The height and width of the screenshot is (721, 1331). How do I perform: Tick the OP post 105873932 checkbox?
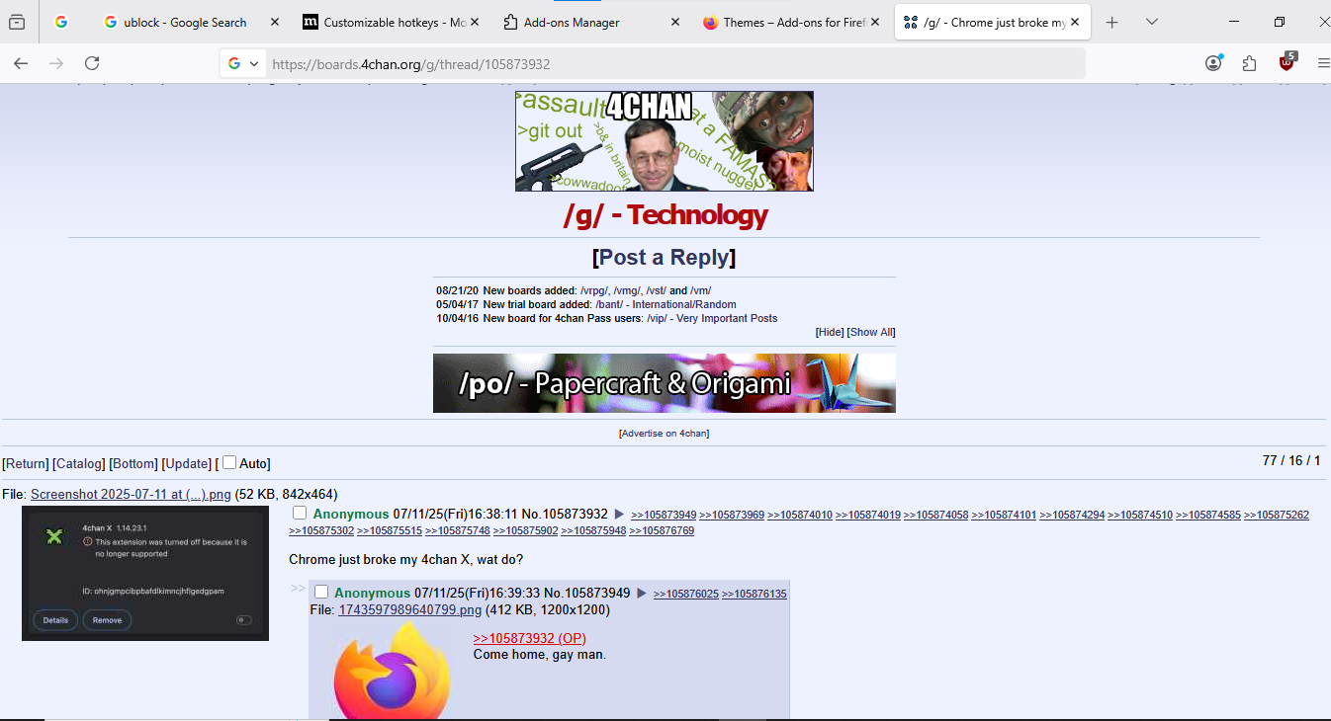pos(300,513)
